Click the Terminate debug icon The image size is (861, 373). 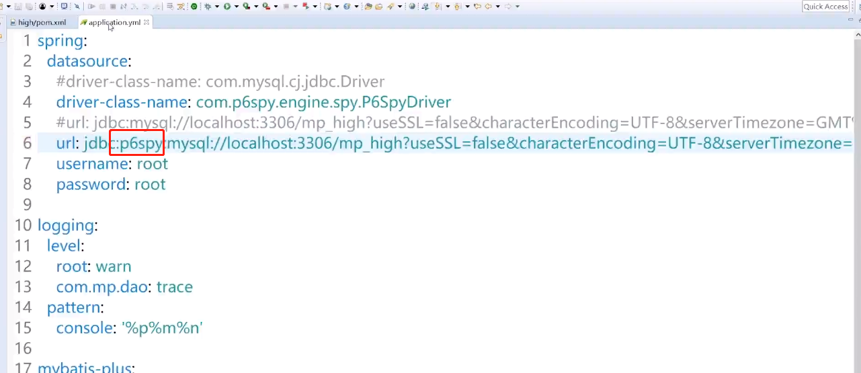(x=113, y=7)
